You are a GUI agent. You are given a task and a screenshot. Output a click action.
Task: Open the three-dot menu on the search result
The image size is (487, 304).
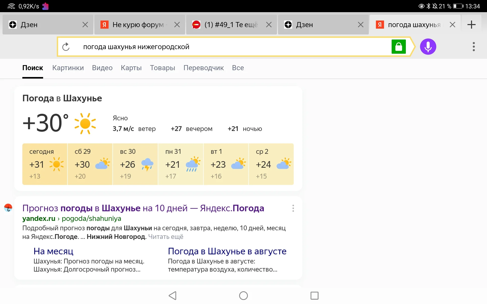pos(293,208)
